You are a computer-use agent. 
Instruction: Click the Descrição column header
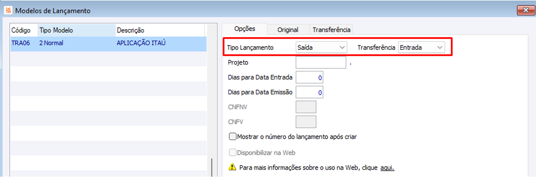(x=131, y=30)
